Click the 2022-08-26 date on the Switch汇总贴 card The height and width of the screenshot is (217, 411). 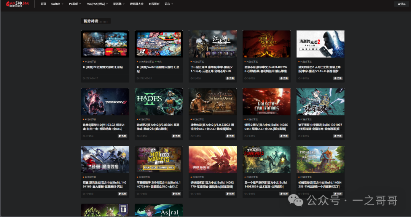pyautogui.click(x=144, y=78)
